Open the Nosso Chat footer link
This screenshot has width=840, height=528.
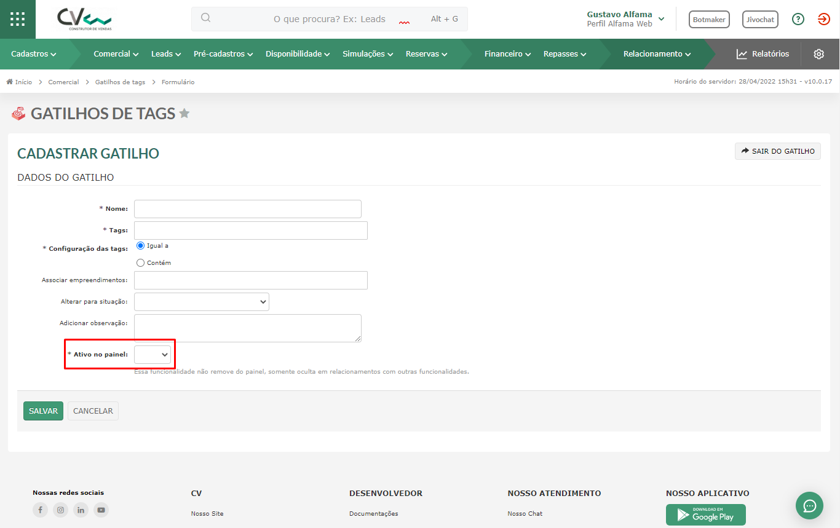[525, 513]
